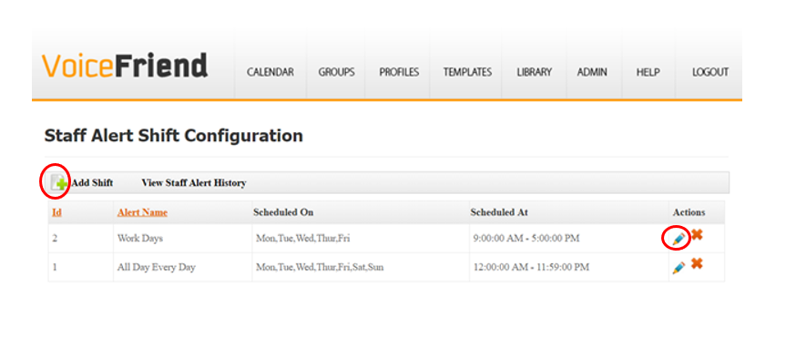Image resolution: width=796 pixels, height=359 pixels.
Task: Open View Staff Alert History
Action: (x=194, y=183)
